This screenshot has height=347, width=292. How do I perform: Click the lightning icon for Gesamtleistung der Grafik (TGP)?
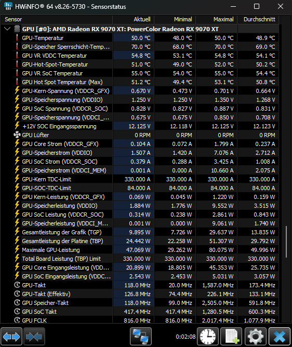17,232
